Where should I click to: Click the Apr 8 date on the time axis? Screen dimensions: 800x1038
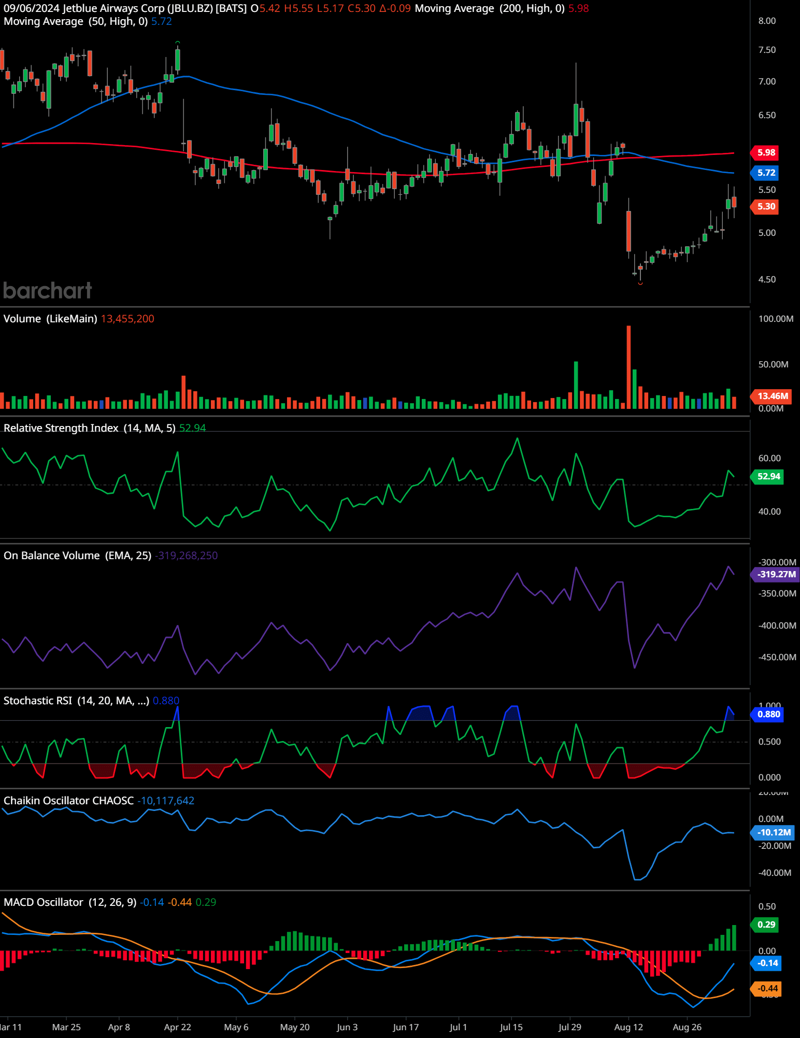click(x=119, y=1027)
